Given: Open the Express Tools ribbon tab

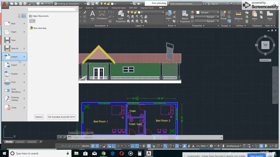Looking at the screenshot, I should point(147,8).
